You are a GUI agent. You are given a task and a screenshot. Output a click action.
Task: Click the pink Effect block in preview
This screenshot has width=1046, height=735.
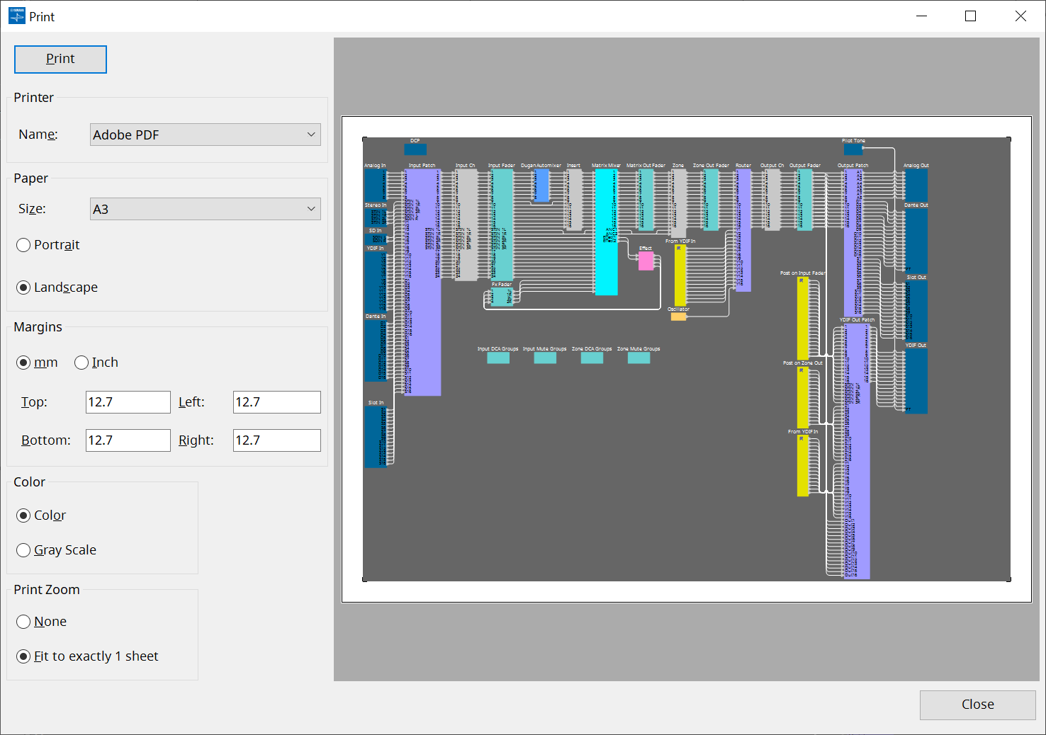(646, 261)
